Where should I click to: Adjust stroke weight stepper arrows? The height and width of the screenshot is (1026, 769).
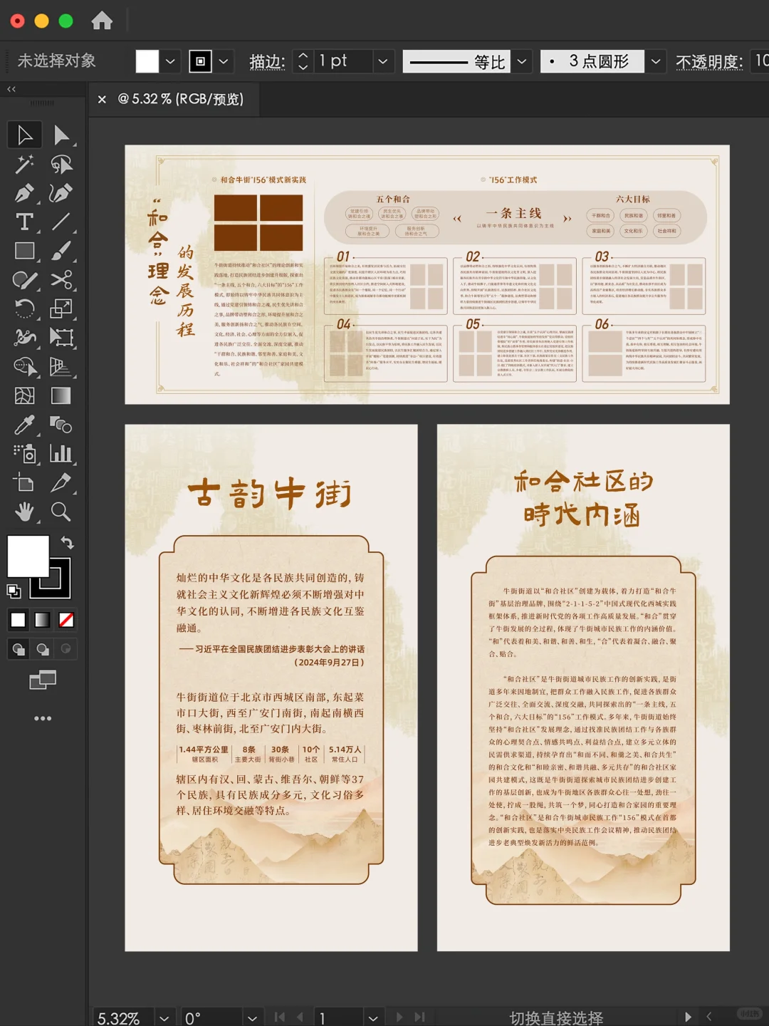pyautogui.click(x=303, y=61)
